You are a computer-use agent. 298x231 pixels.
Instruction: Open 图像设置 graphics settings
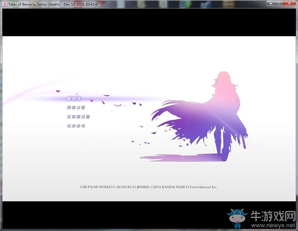click(x=76, y=108)
